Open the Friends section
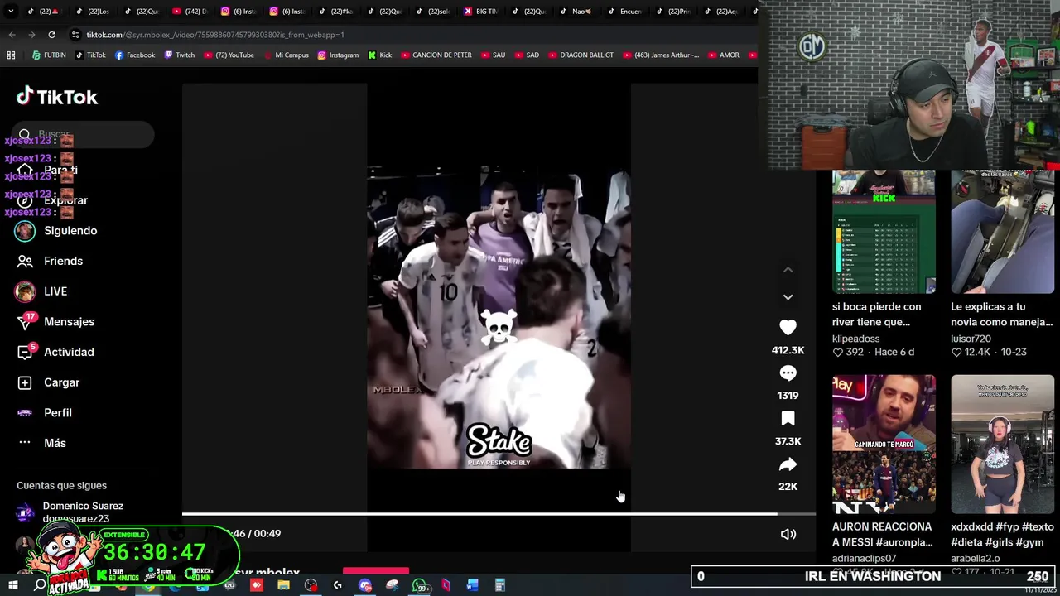The height and width of the screenshot is (596, 1060). point(50,261)
